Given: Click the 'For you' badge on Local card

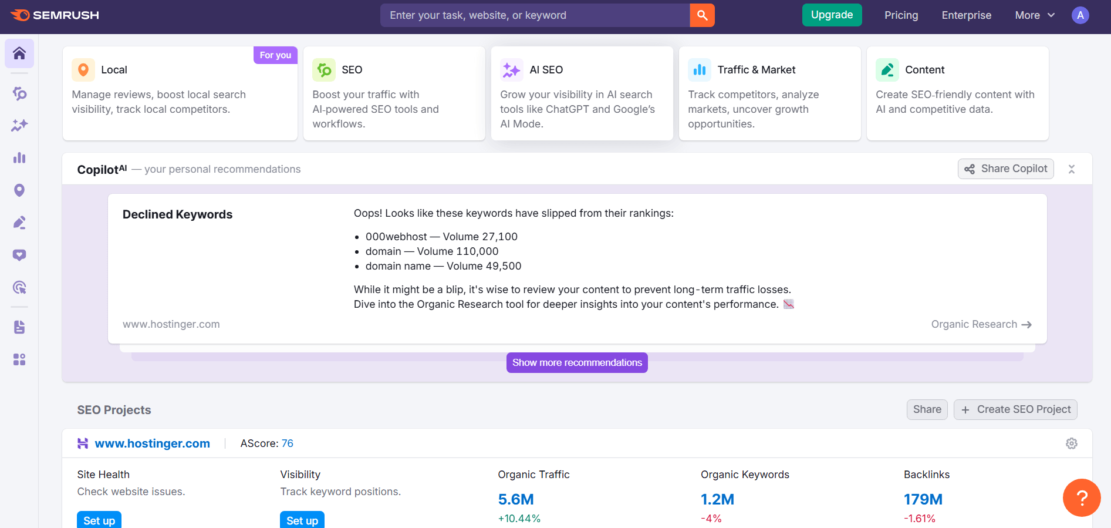Looking at the screenshot, I should 275,55.
